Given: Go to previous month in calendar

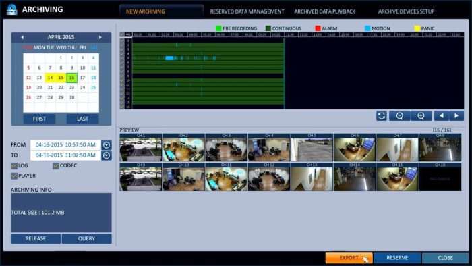Looking at the screenshot, I should coord(22,37).
